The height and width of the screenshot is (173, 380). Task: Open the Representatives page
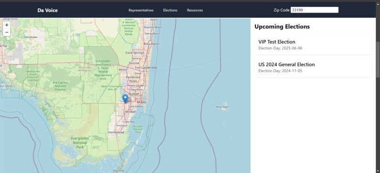tap(141, 10)
